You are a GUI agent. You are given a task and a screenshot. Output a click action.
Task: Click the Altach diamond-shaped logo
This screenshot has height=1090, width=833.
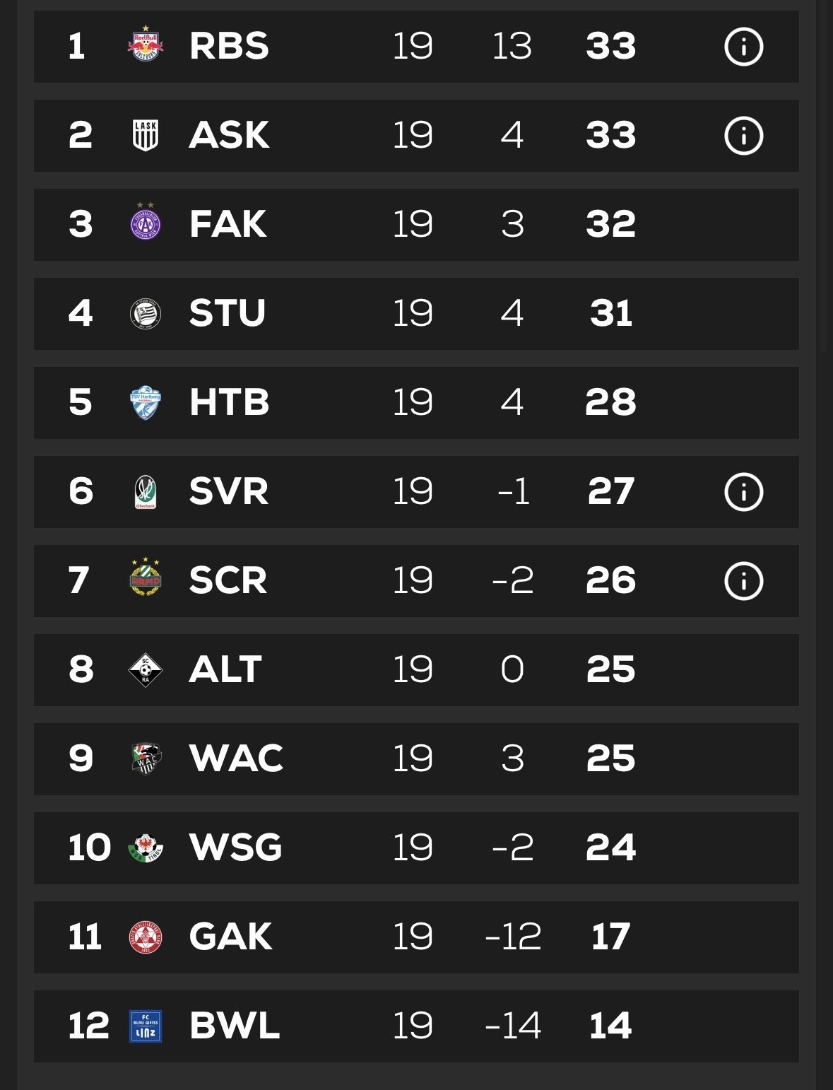tap(146, 669)
